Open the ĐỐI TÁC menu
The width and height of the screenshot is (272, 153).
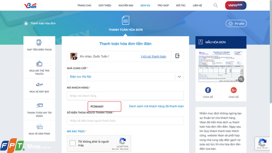(181, 5)
